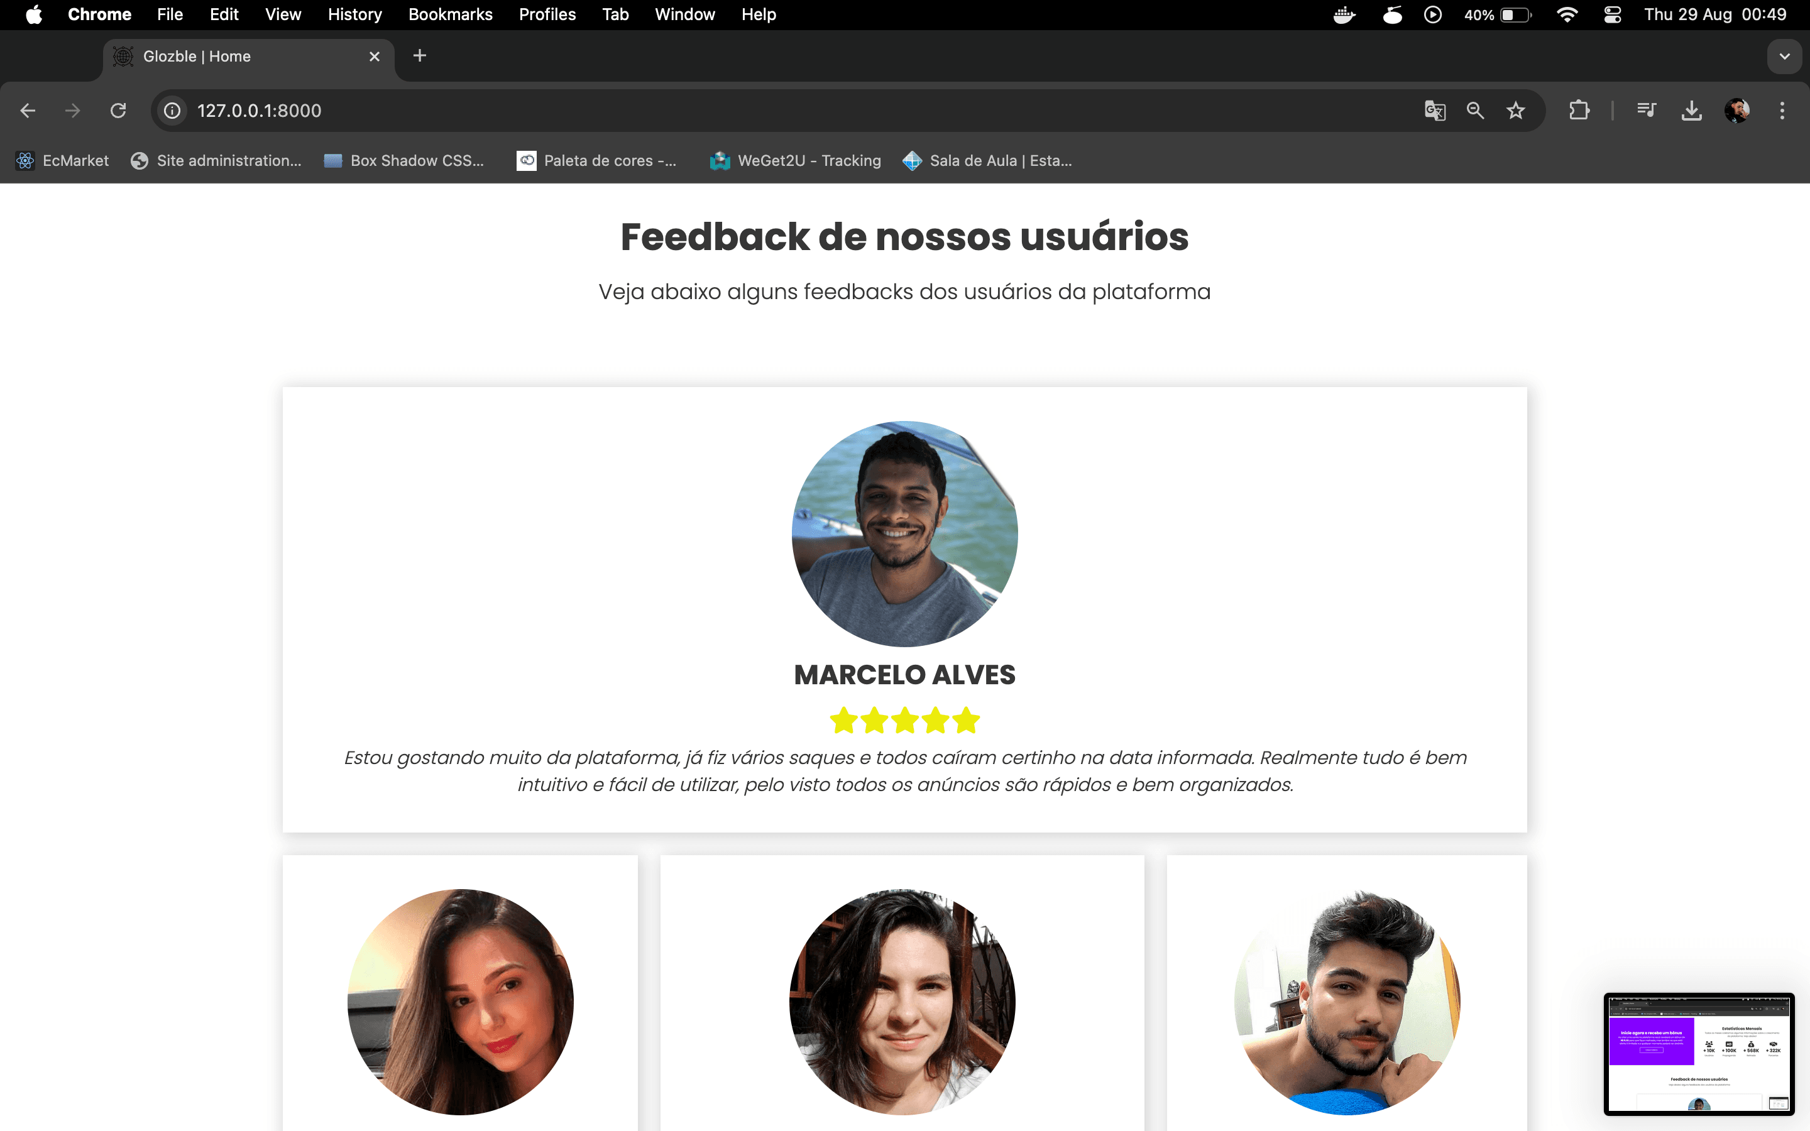
Task: Open the EcMarket bookmark
Action: click(x=63, y=161)
